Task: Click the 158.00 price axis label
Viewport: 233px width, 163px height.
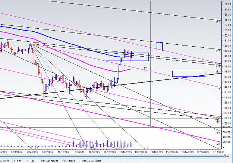Action: (x=228, y=4)
